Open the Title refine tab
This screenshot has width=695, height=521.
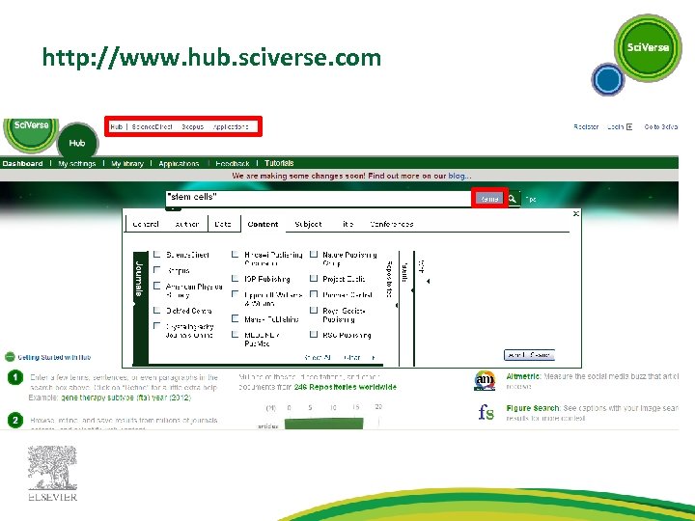click(x=347, y=224)
